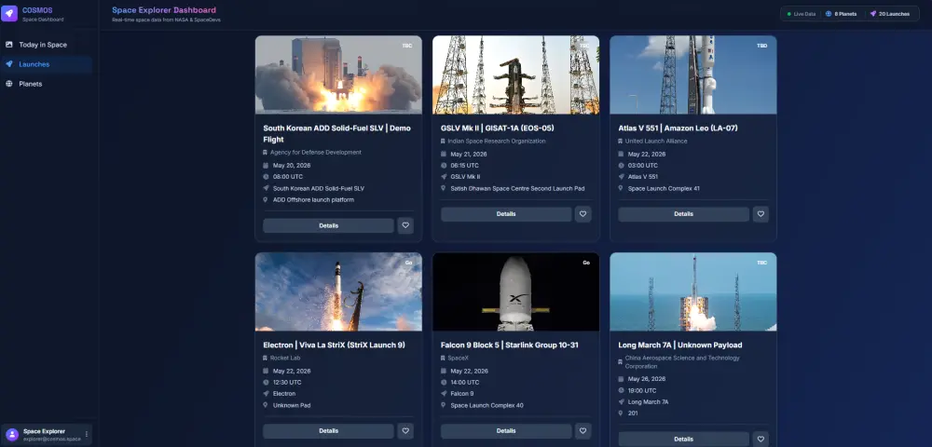Favorite the South Korean ADD Demo Flight launch
Screen dimensions: 932x447
point(405,225)
